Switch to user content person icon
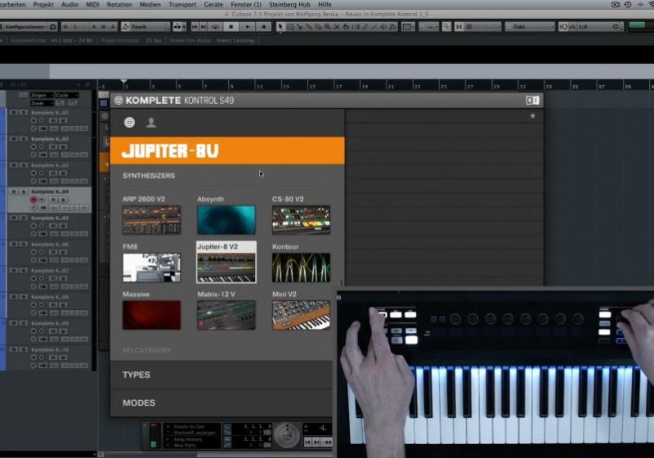 pyautogui.click(x=151, y=123)
